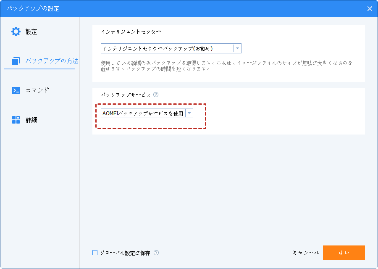Confirm with the orange はい button
Screen dimensions: 378x269
pyautogui.click(x=344, y=253)
